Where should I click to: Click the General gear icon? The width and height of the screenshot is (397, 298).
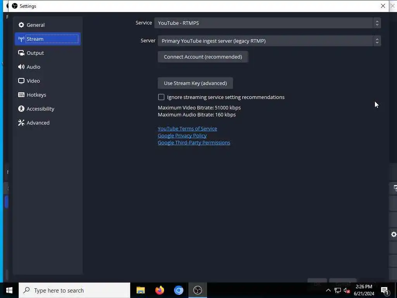[21, 25]
